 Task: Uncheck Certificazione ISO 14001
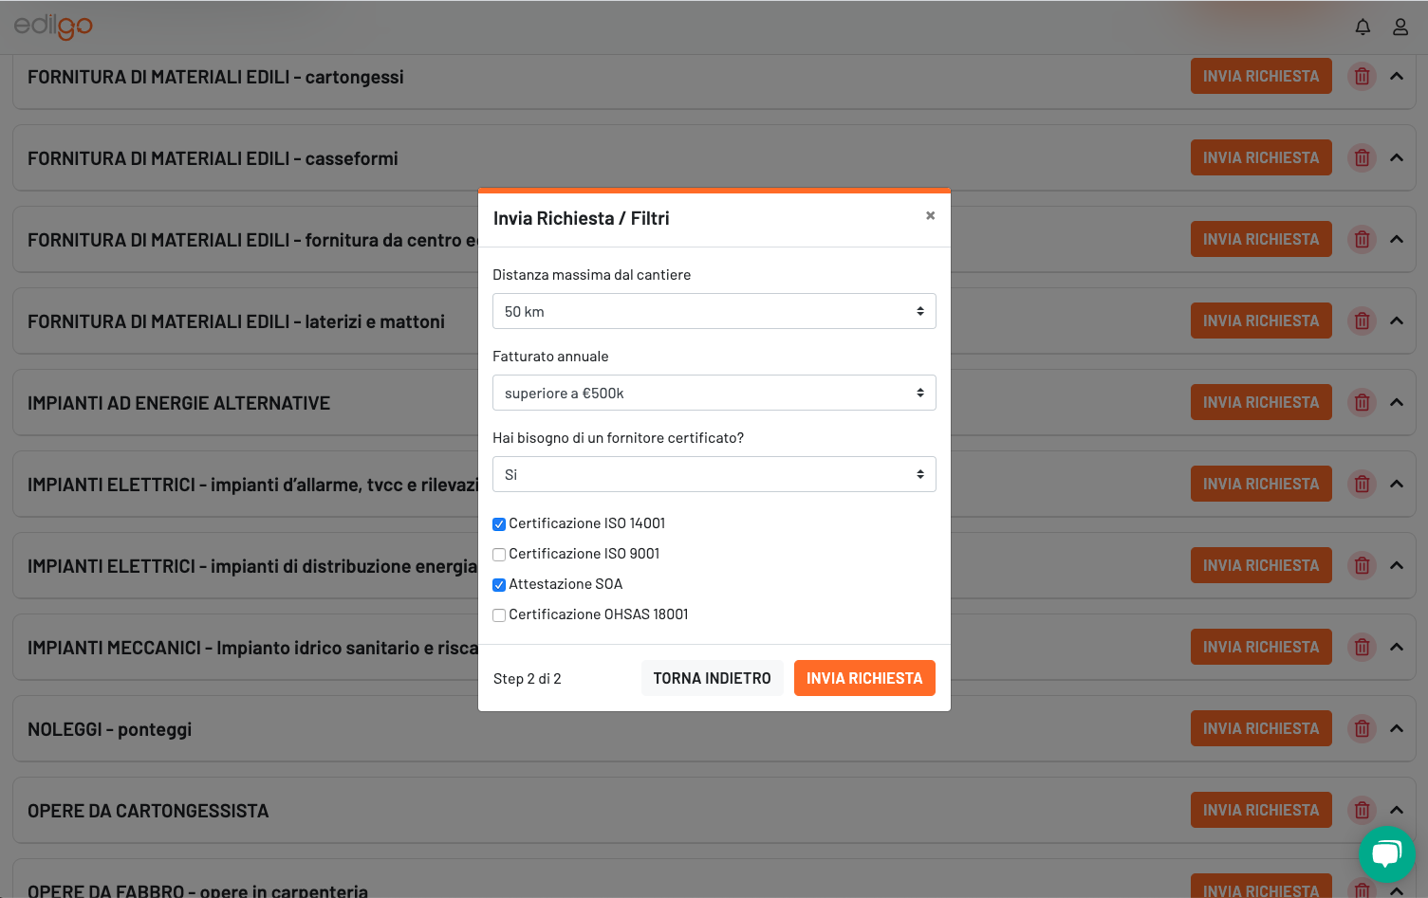(499, 524)
